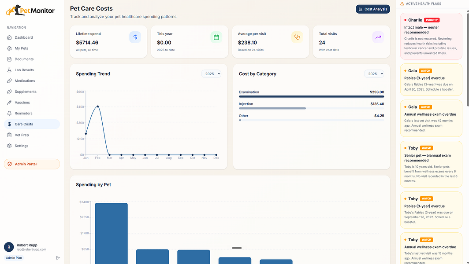Click the logout arrow icon beside Admin Plan
Viewport: 469px width, 264px height.
point(58,258)
